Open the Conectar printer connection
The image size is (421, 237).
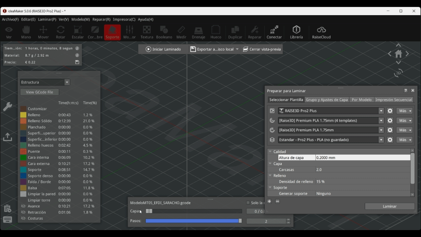pyautogui.click(x=274, y=32)
